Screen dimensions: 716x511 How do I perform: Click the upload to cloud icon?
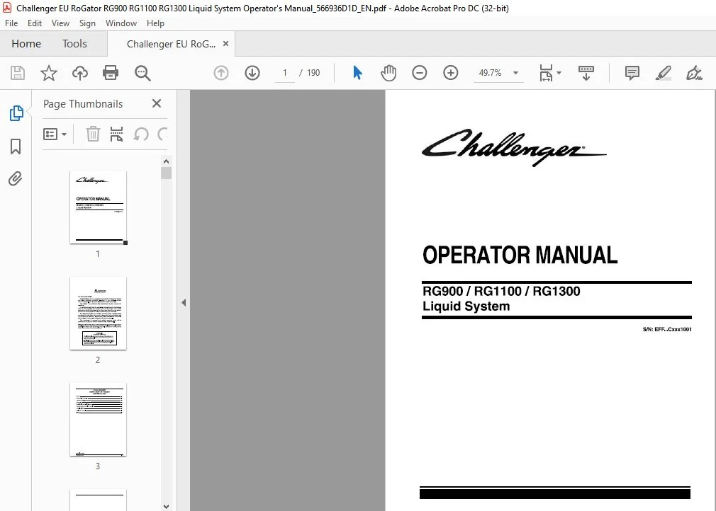80,73
